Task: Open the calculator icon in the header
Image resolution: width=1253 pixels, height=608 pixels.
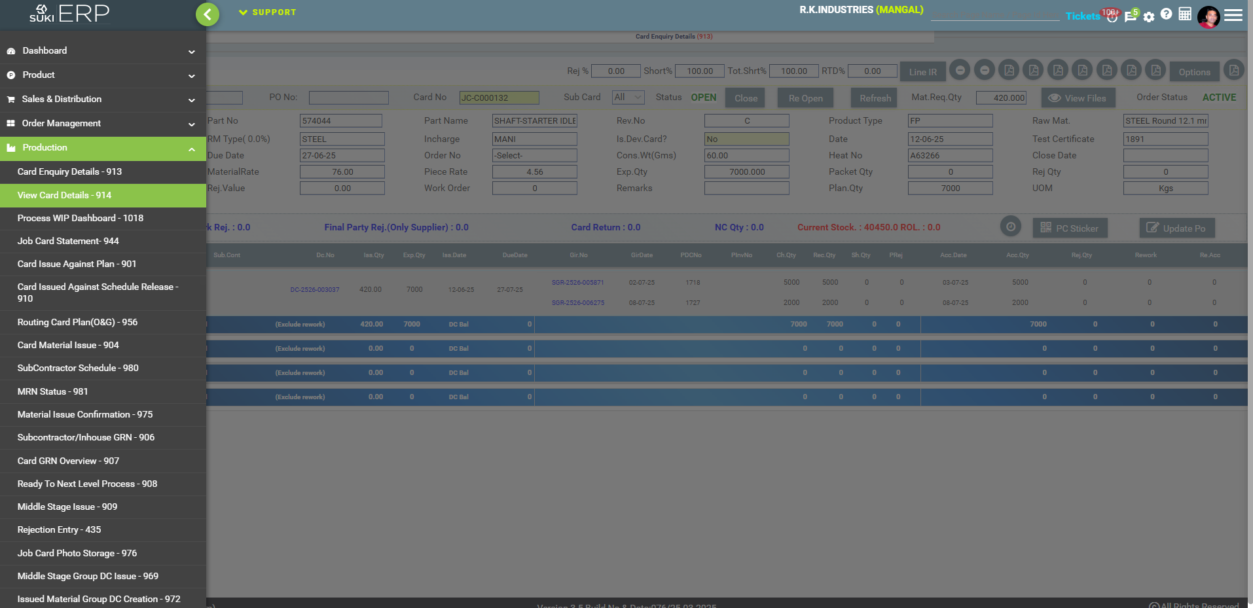Action: tap(1185, 14)
